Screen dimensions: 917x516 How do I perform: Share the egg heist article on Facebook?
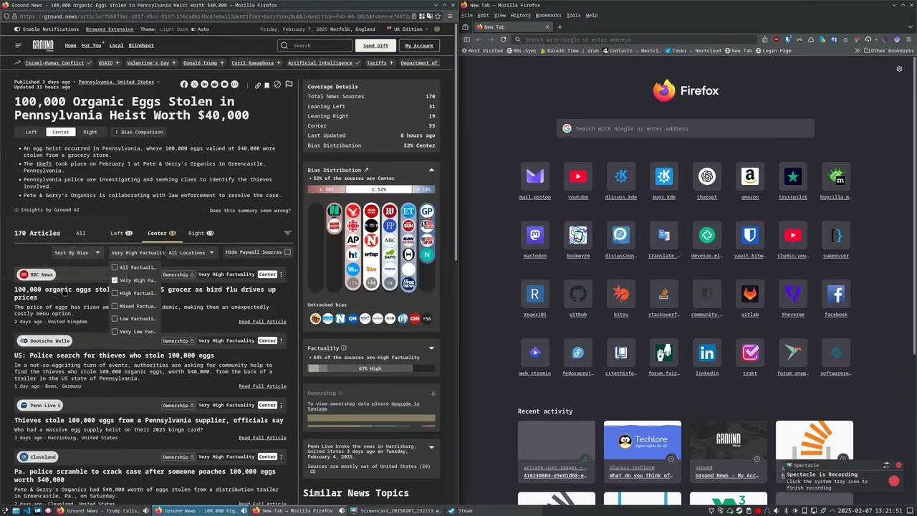pos(184,85)
